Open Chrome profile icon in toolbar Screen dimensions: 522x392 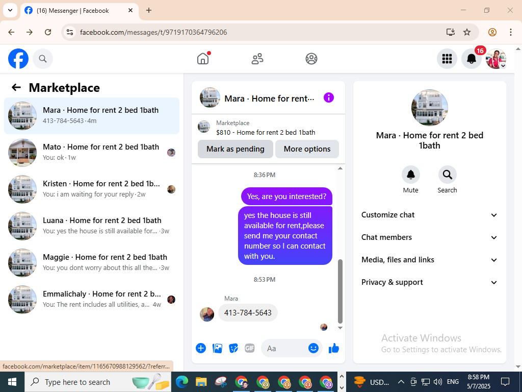point(492,32)
